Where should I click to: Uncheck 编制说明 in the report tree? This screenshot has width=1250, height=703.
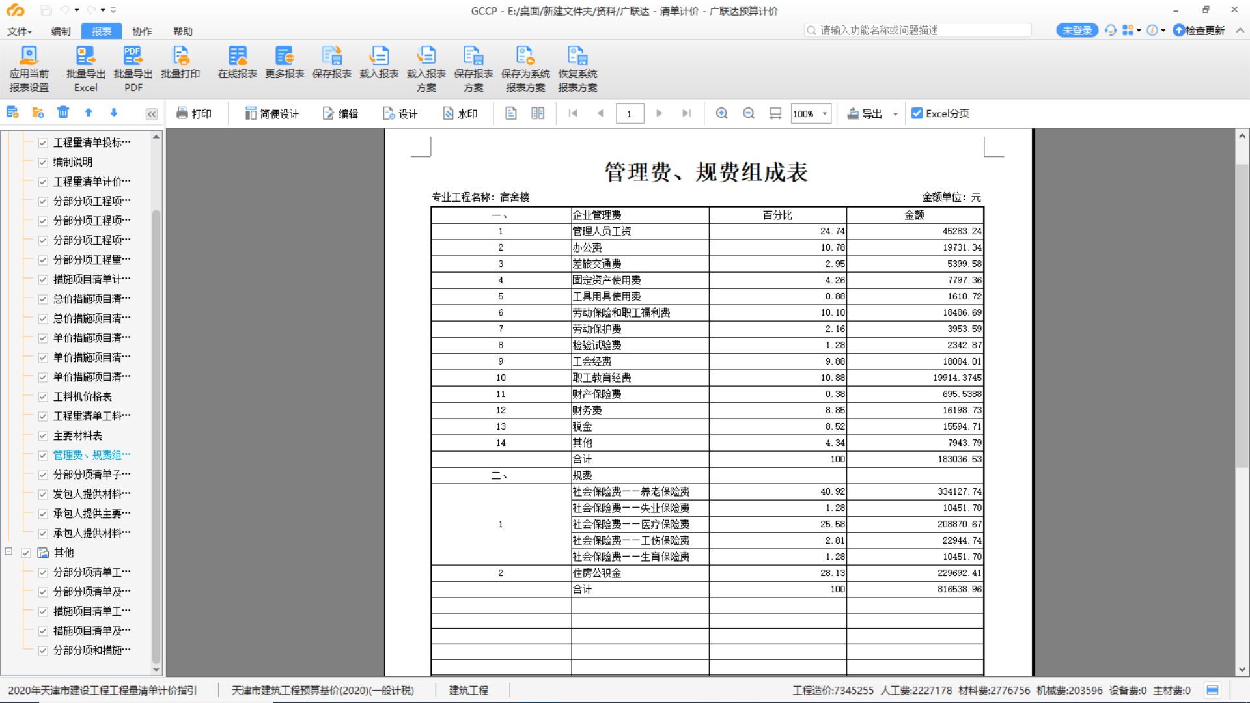coord(43,162)
